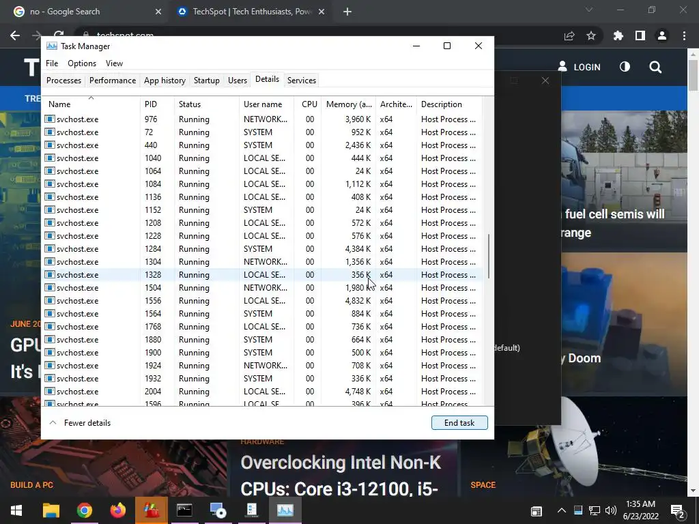Select highlighted svchost.exe row PID 1328
699x524 pixels.
(x=262, y=274)
